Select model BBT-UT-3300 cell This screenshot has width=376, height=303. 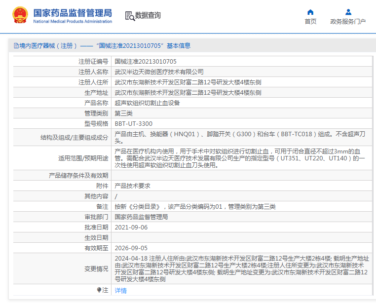134,123
